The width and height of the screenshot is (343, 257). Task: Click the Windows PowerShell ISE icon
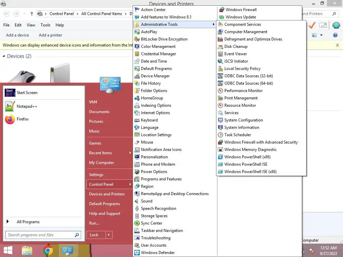point(220,164)
